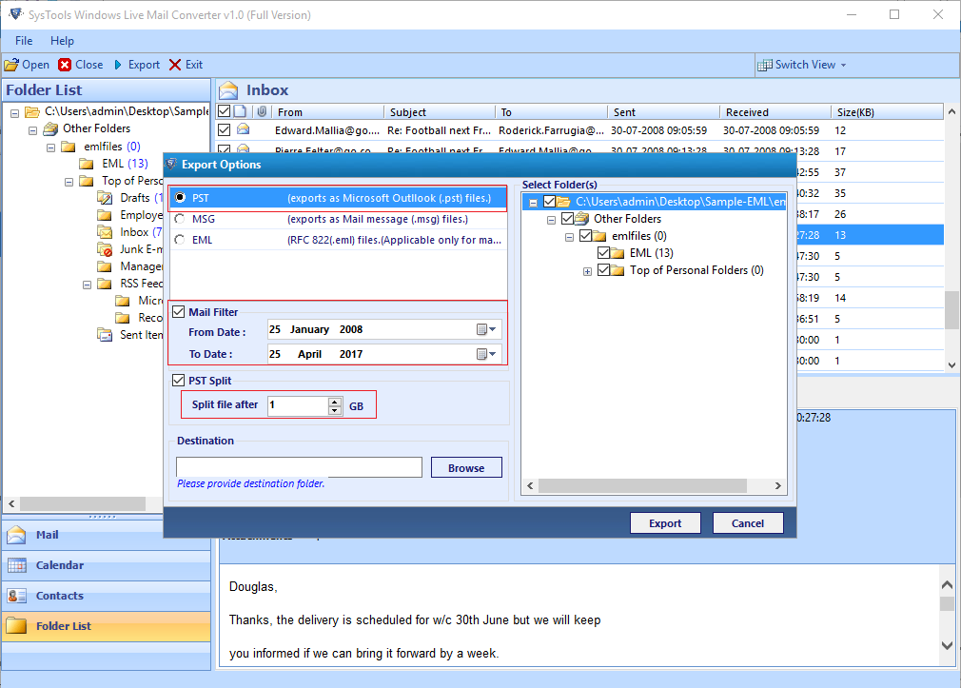Collapse RSS Feeds node in Folder List
The image size is (961, 688).
87,285
